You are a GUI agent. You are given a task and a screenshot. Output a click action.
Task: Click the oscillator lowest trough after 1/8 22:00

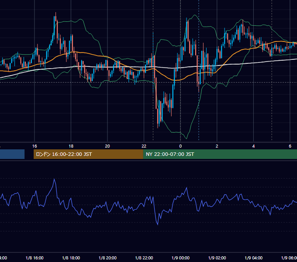coord(158,224)
